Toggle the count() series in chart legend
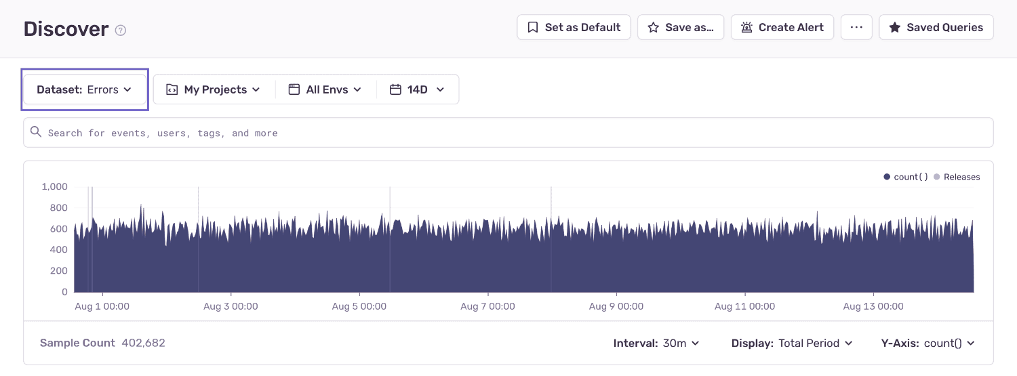 click(906, 177)
